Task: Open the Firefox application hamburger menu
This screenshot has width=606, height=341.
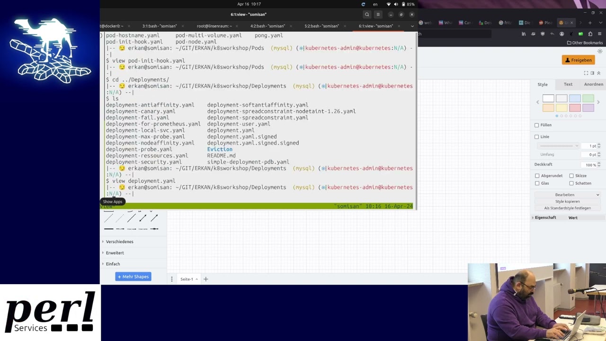Action: pos(599,34)
